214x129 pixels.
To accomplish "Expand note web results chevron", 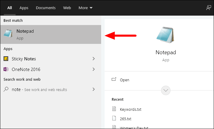I will tap(93, 89).
